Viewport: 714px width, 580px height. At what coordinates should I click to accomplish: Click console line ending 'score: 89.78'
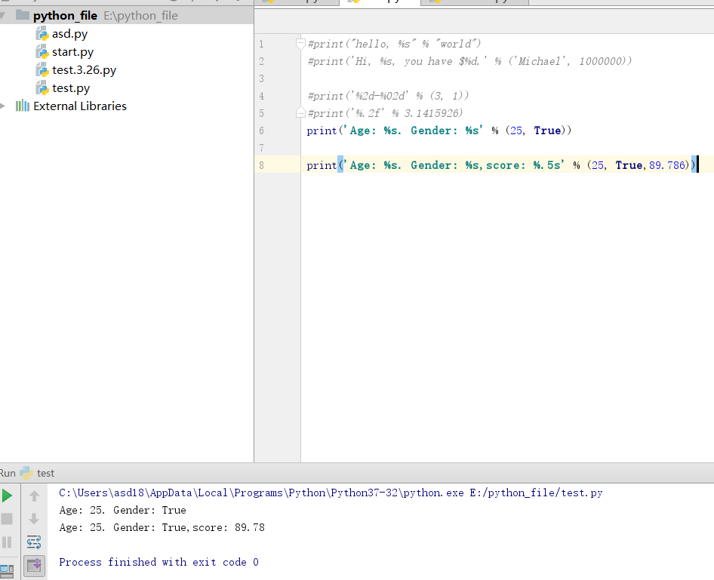pyautogui.click(x=162, y=527)
